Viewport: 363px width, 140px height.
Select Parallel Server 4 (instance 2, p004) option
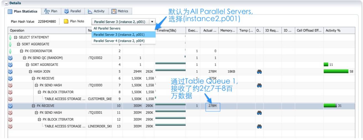[123, 41]
